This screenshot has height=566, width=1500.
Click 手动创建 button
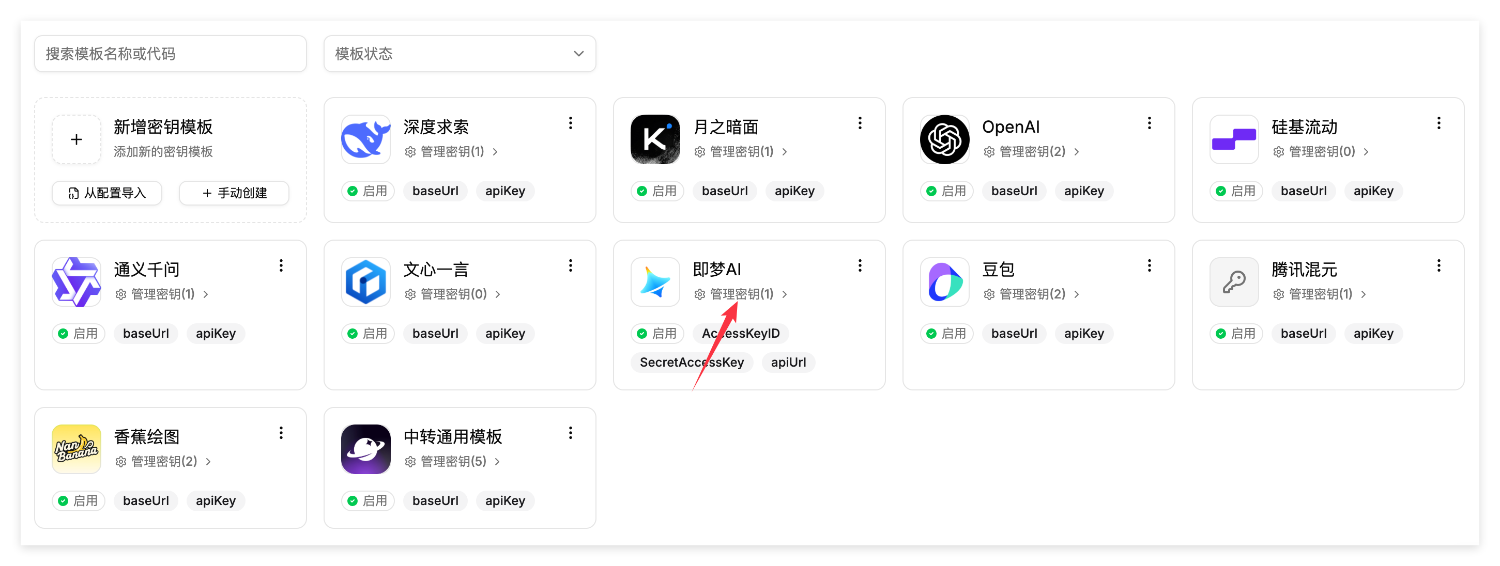coord(234,193)
